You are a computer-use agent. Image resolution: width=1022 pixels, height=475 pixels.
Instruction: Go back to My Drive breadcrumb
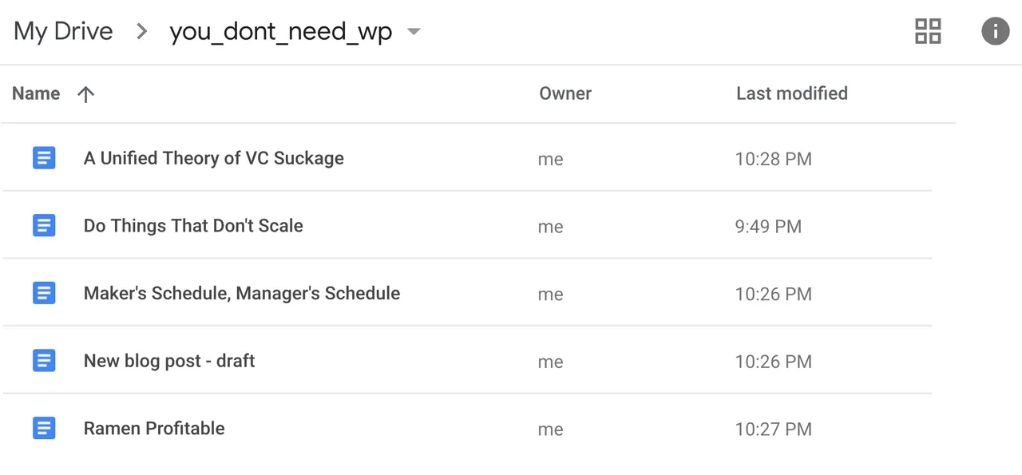[x=63, y=32]
